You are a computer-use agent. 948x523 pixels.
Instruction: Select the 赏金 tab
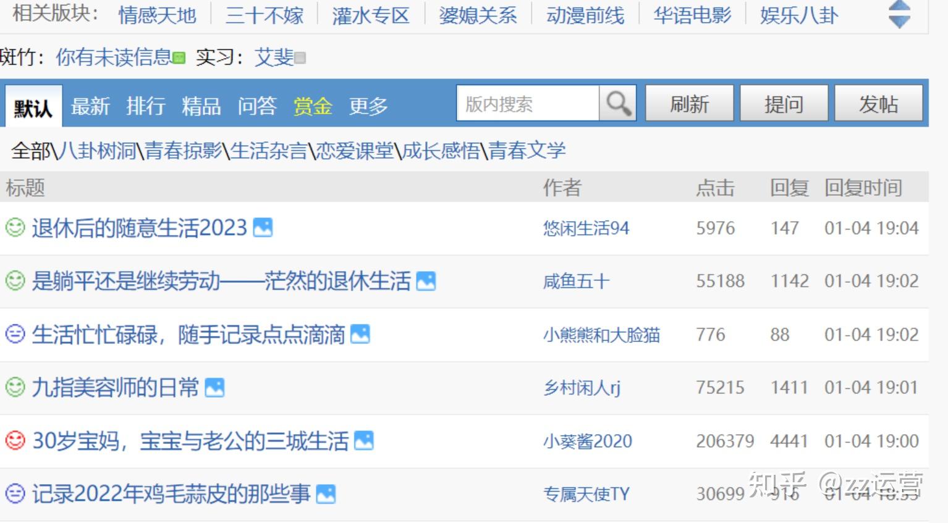313,106
